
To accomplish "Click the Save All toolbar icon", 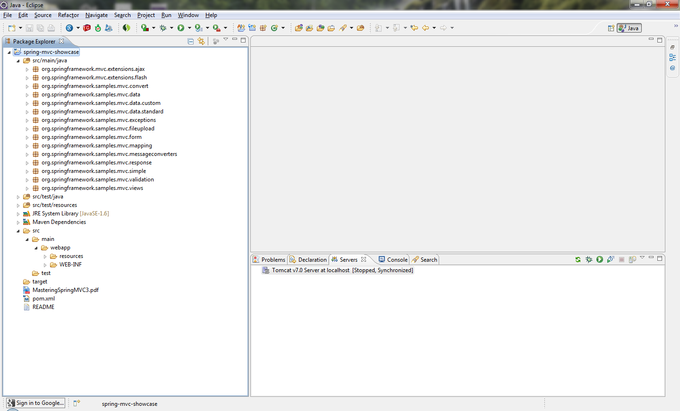I will pyautogui.click(x=40, y=28).
